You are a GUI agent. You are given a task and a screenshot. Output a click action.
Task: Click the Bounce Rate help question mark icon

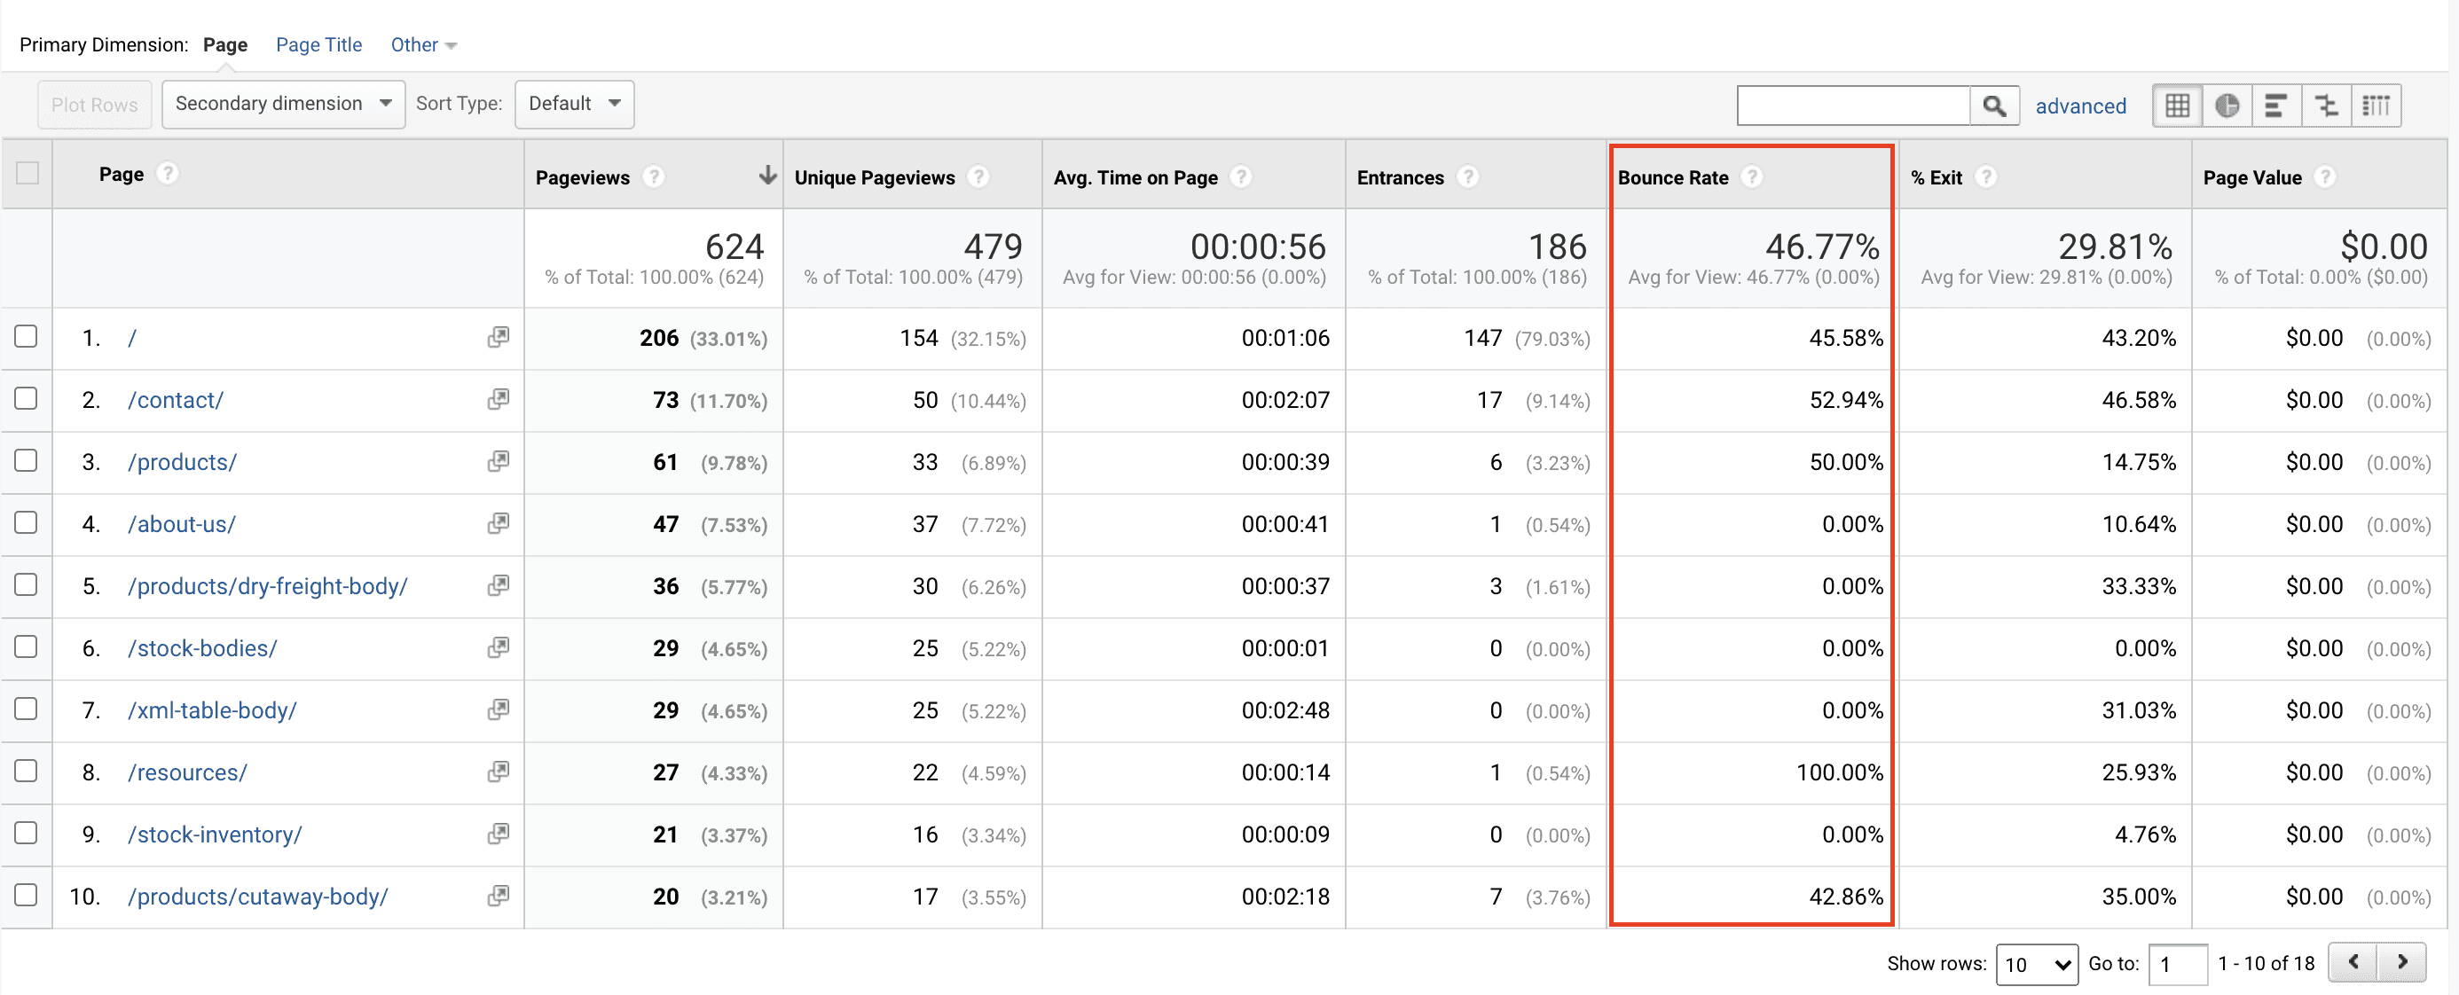tap(1753, 176)
